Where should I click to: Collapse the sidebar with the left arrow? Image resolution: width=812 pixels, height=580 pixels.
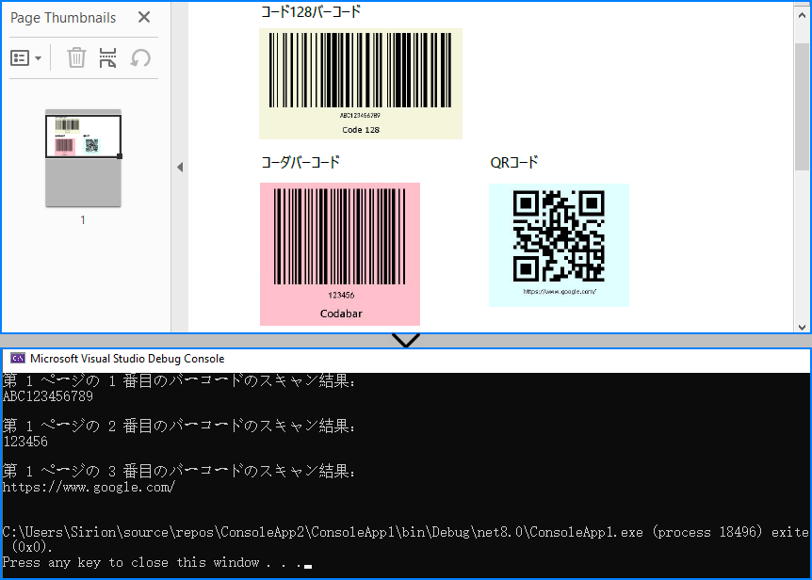tap(180, 167)
